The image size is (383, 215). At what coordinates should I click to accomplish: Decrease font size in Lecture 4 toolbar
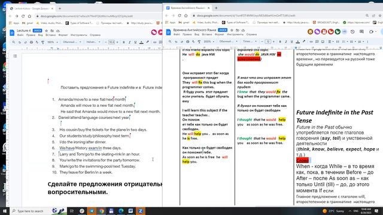coord(106,42)
